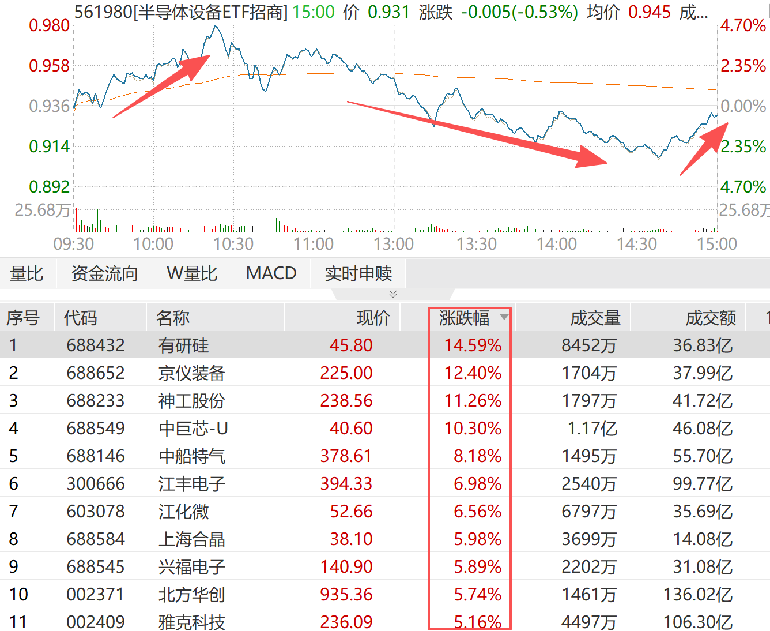The image size is (770, 631).
Task: Click stock code 300666
Action: (96, 484)
